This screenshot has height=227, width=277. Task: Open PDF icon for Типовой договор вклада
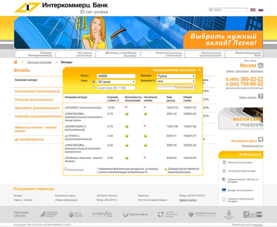224,171
